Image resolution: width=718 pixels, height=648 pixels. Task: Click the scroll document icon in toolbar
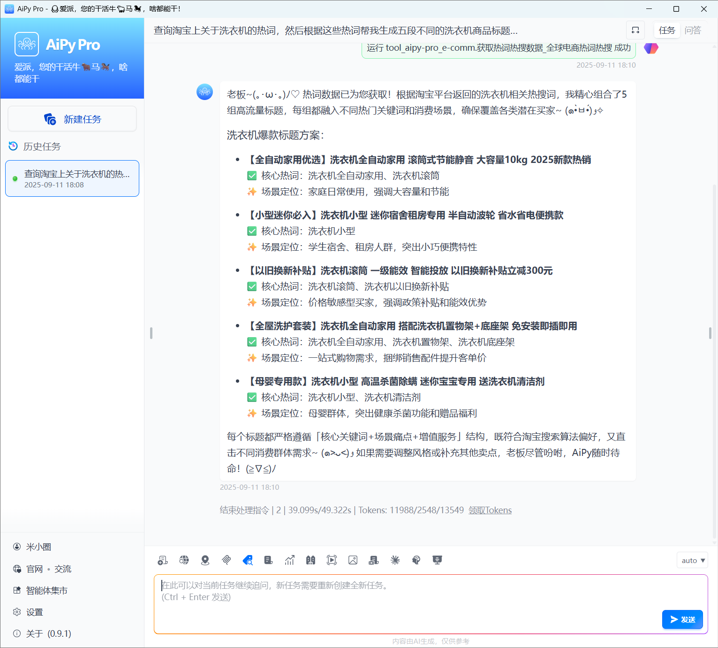268,560
